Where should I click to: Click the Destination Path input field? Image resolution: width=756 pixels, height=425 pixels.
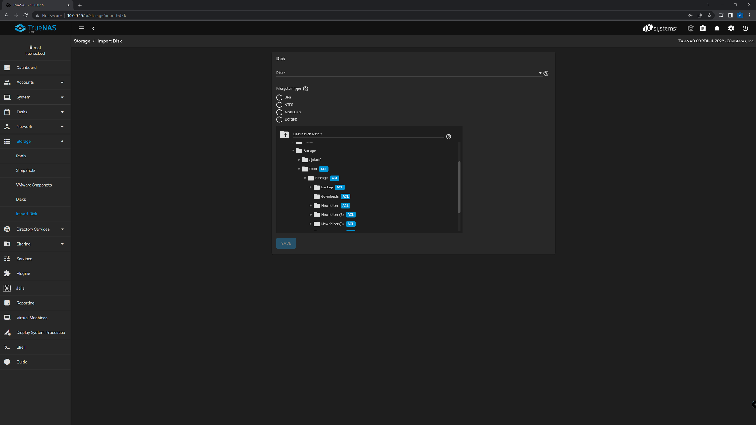(x=368, y=135)
